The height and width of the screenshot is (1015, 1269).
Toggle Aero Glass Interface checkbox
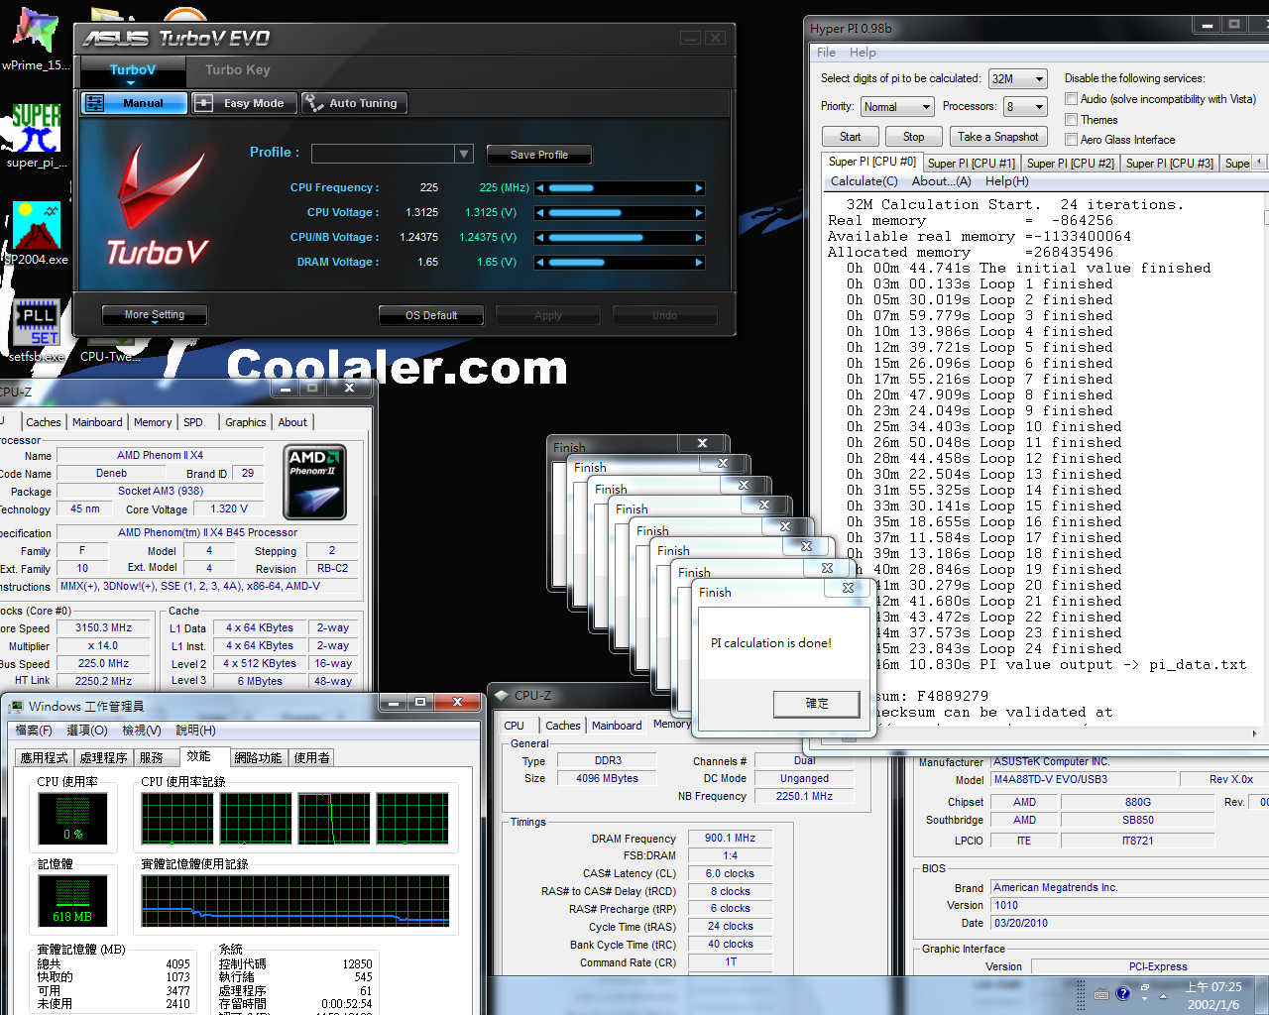1071,140
